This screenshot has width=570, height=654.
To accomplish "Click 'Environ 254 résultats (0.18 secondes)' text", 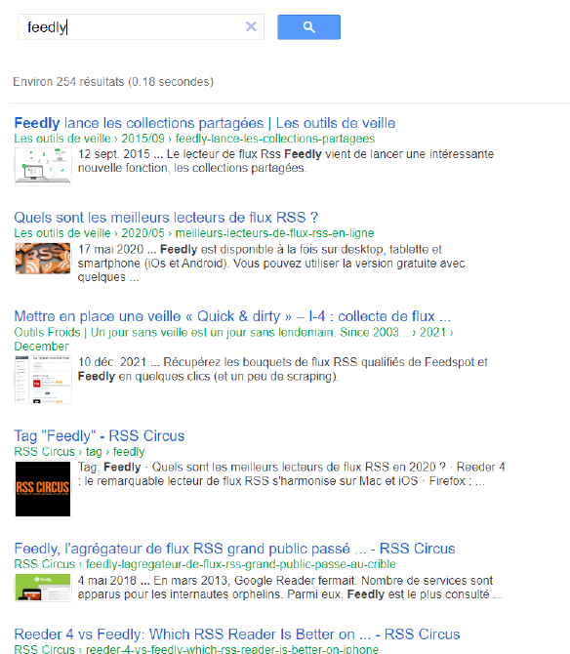I will pos(113,82).
